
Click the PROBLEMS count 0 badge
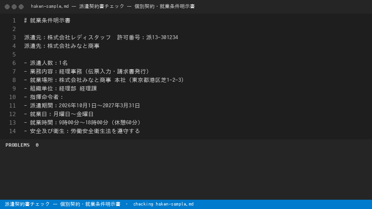pos(37,145)
